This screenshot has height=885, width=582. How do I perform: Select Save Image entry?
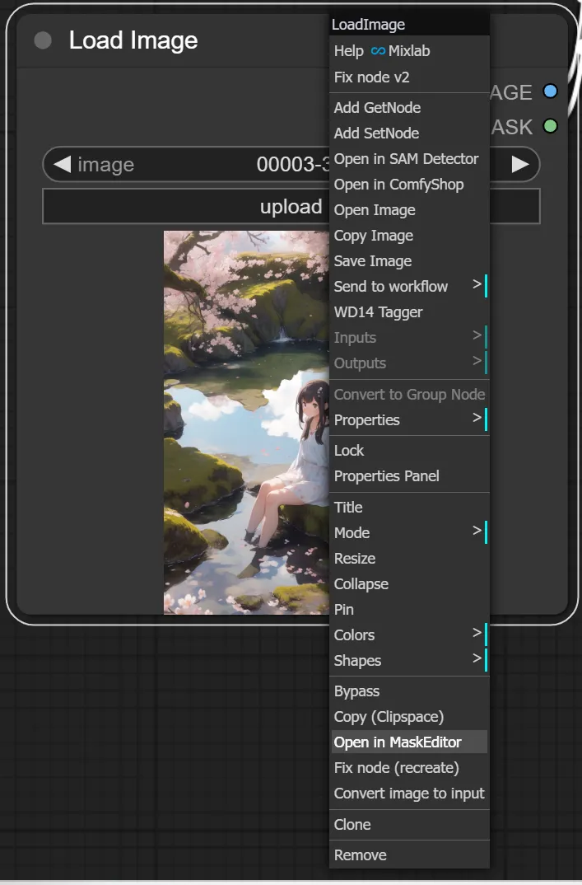coord(409,261)
